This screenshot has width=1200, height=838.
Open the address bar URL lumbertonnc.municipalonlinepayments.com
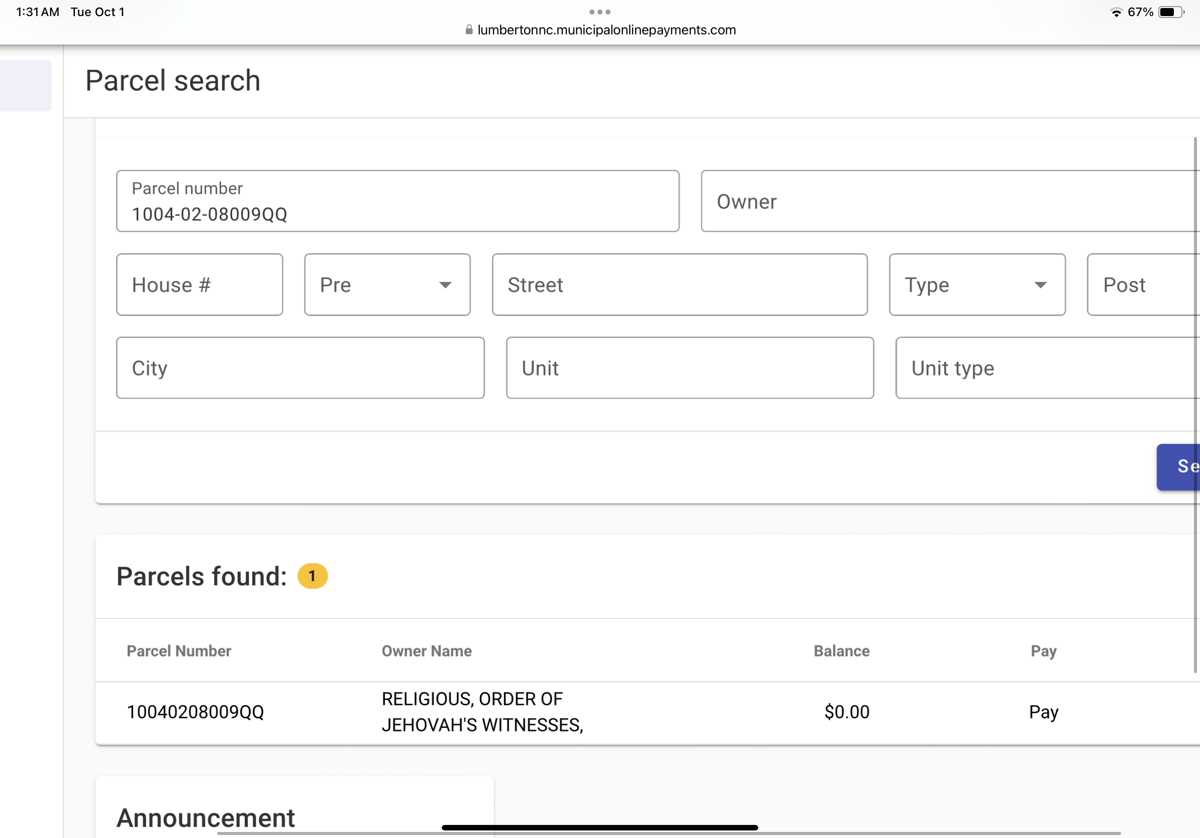point(606,30)
